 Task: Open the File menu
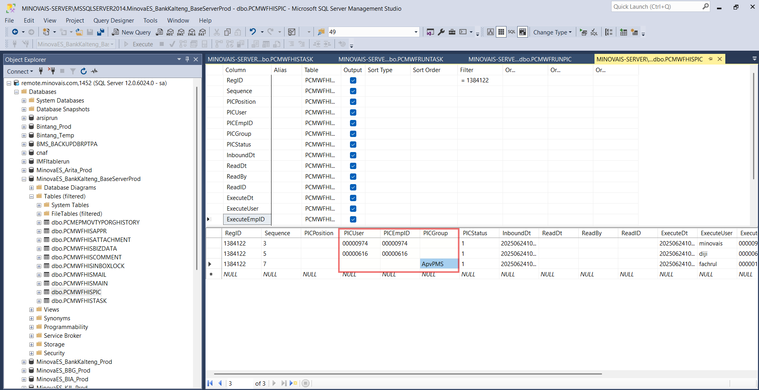point(9,21)
